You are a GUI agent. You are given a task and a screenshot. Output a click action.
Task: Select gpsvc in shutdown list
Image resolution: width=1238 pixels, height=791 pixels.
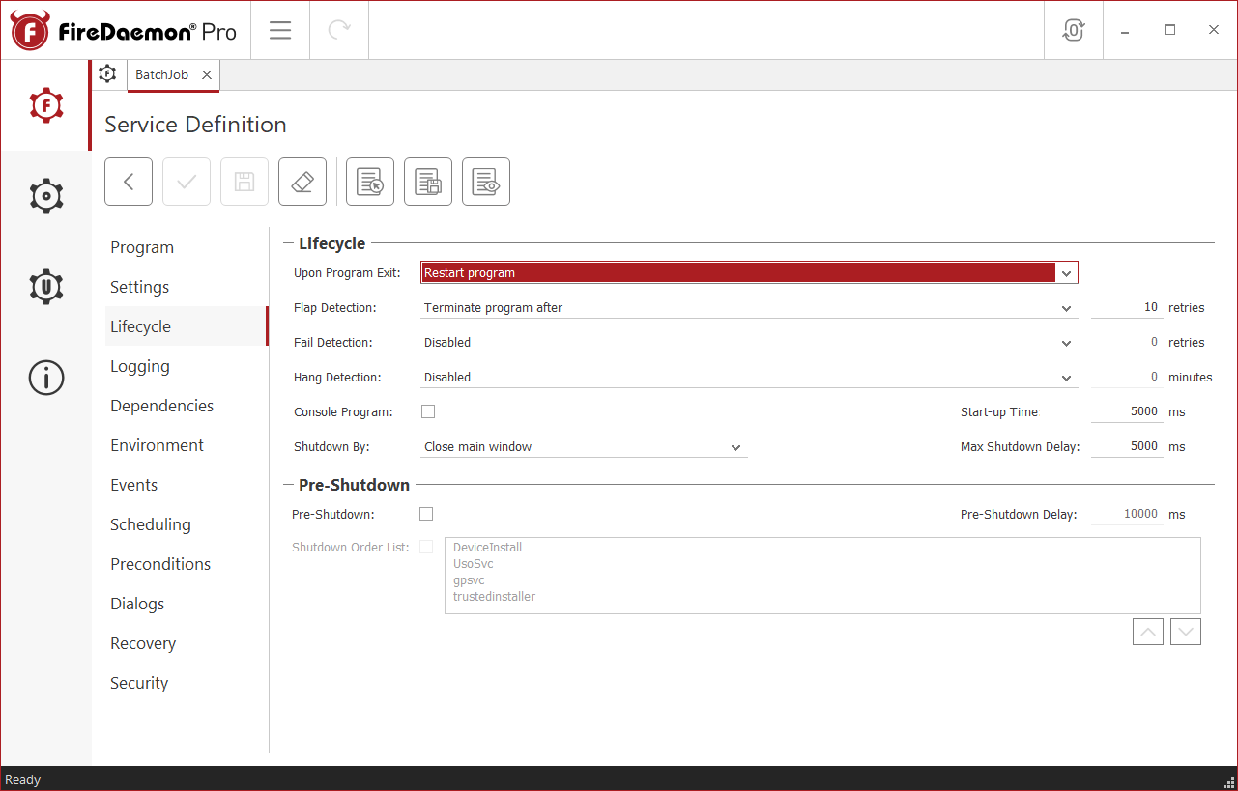(469, 580)
